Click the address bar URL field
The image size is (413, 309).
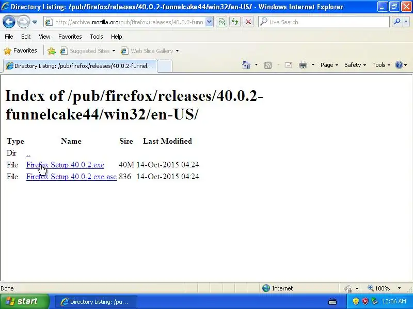point(125,22)
